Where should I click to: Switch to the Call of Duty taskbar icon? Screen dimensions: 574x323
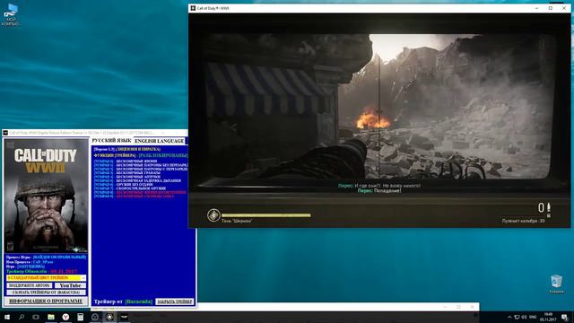click(x=109, y=317)
